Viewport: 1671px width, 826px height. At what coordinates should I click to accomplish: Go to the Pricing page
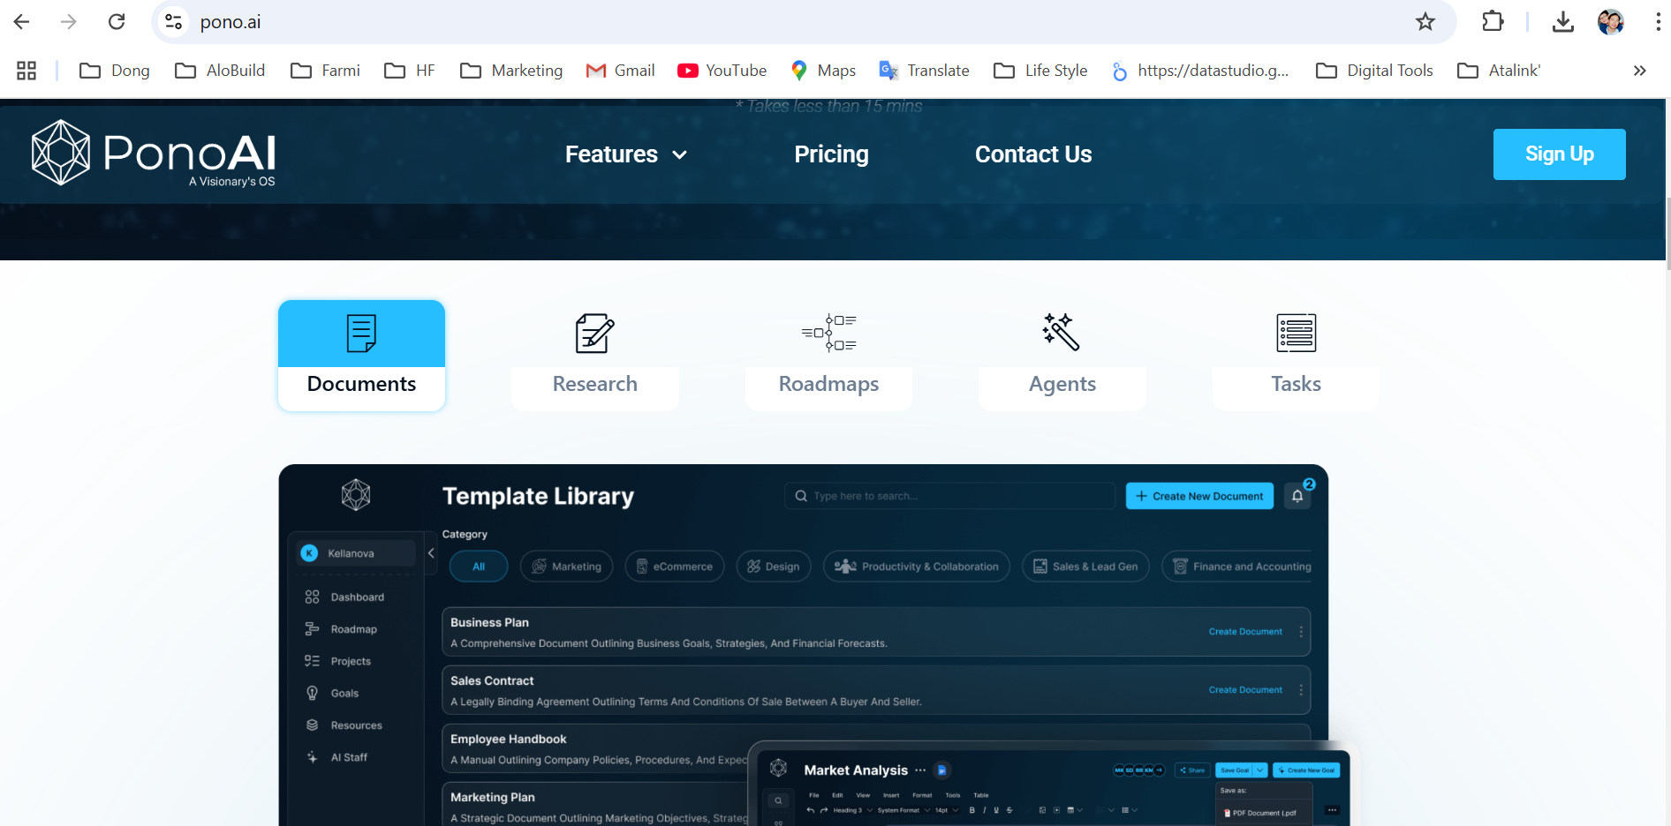click(831, 154)
